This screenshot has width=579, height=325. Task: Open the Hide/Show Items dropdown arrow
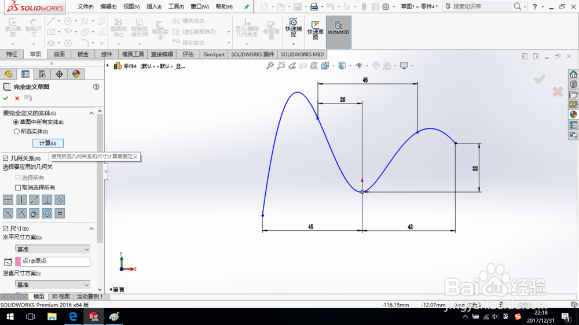367,66
